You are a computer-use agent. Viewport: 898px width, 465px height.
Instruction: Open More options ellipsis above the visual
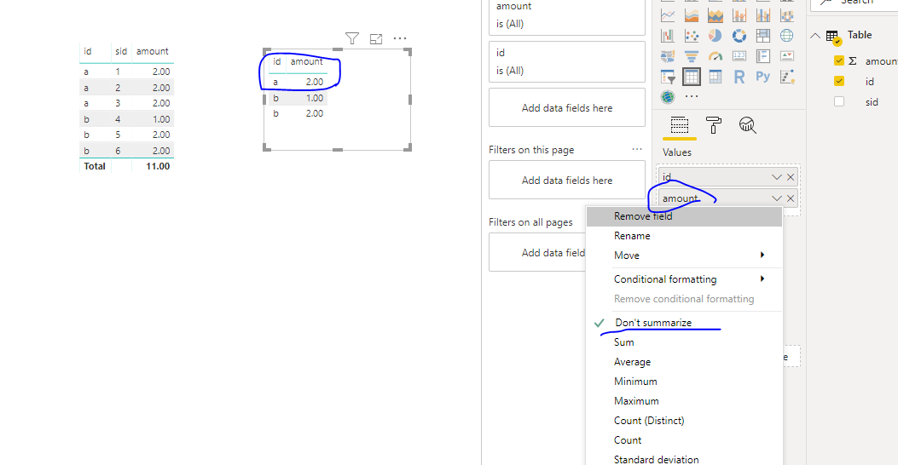(x=400, y=38)
